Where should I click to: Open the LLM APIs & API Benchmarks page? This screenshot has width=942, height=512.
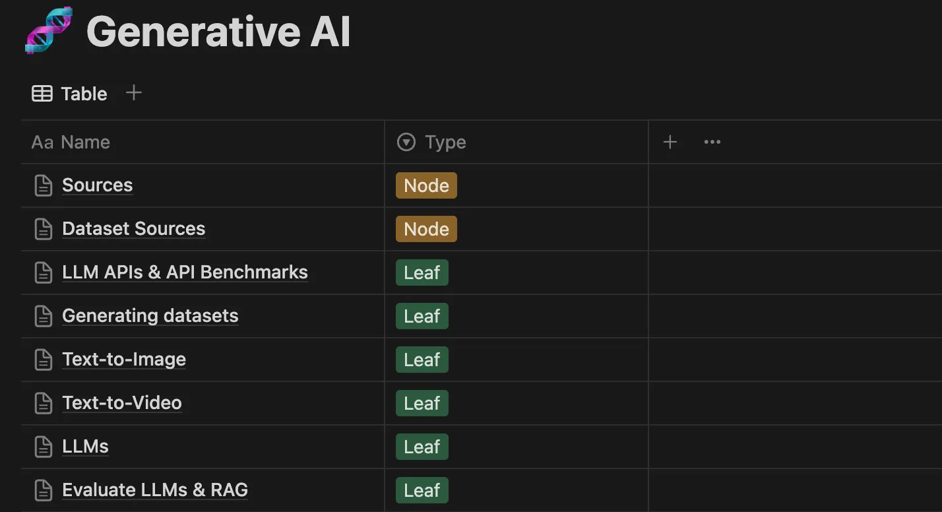point(185,272)
